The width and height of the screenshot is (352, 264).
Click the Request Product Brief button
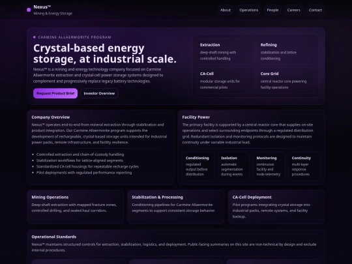pyautogui.click(x=55, y=93)
